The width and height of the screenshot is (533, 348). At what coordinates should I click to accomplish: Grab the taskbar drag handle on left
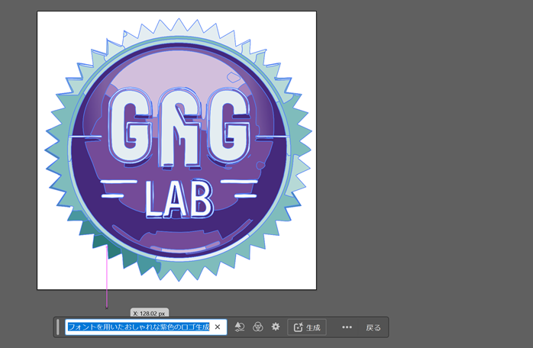point(57,327)
